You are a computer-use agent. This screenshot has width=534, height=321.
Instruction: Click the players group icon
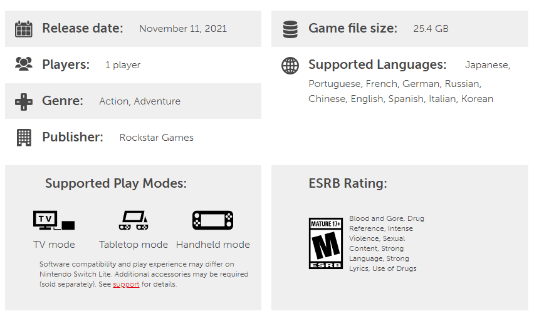(24, 64)
